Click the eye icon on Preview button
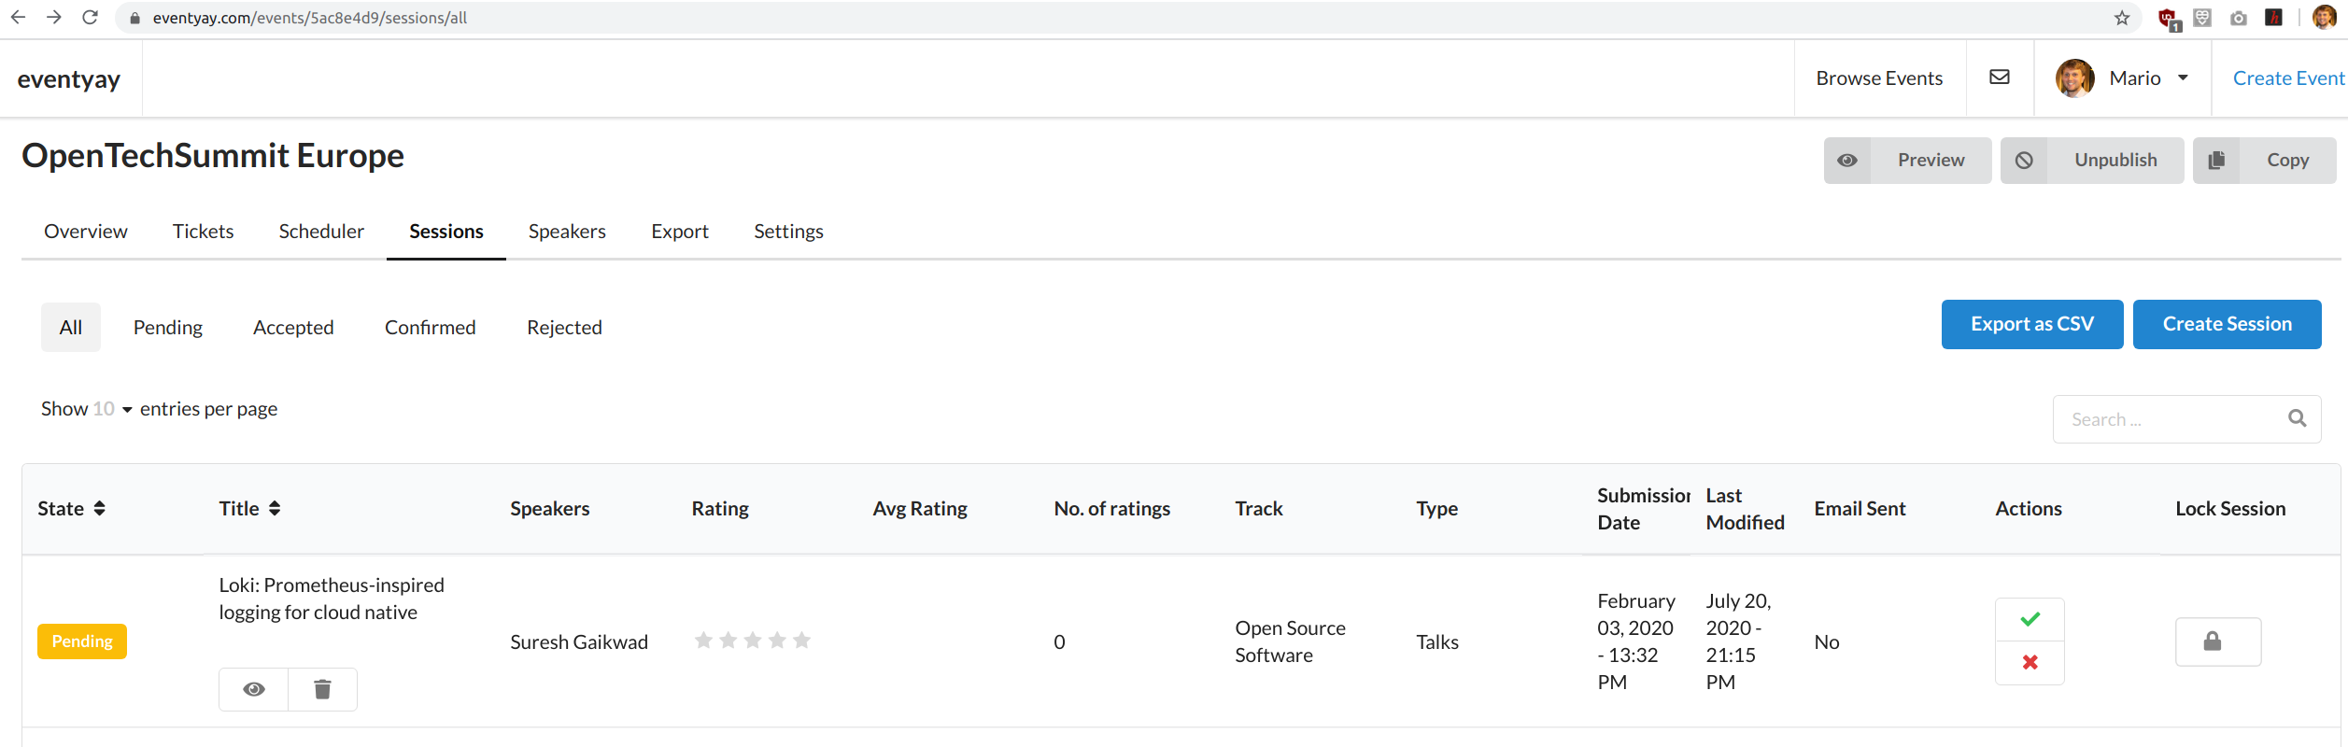2348x747 pixels. click(1847, 161)
